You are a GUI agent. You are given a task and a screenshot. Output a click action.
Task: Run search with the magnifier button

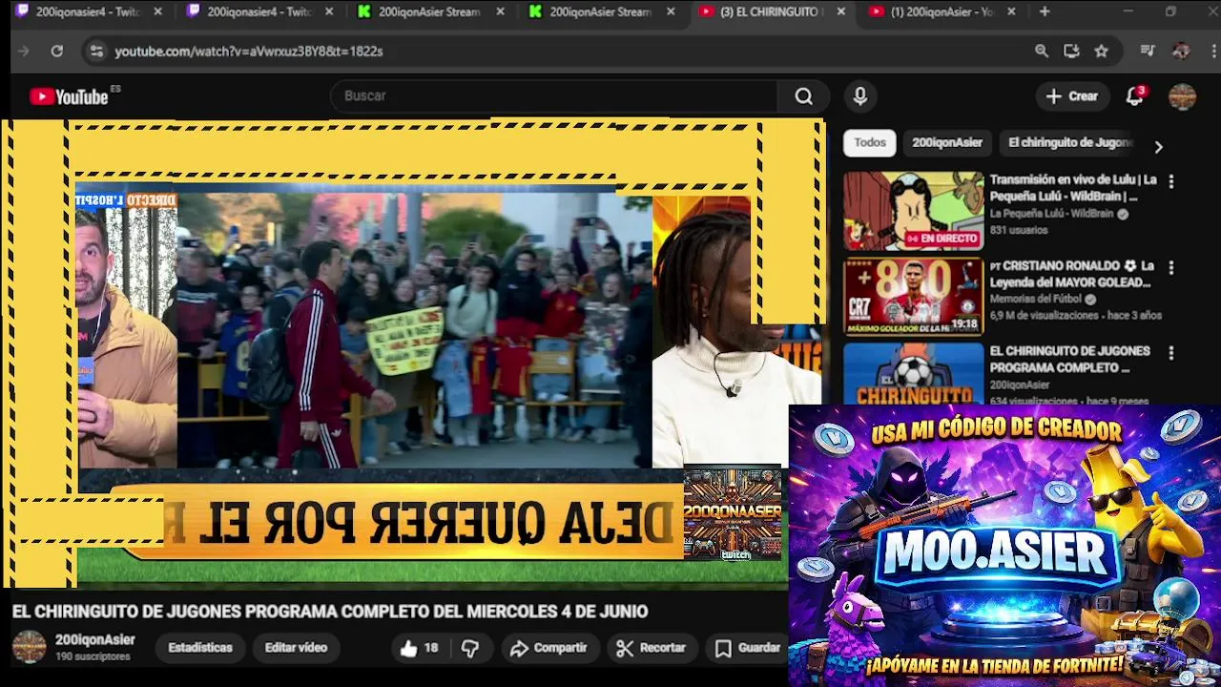click(x=804, y=96)
